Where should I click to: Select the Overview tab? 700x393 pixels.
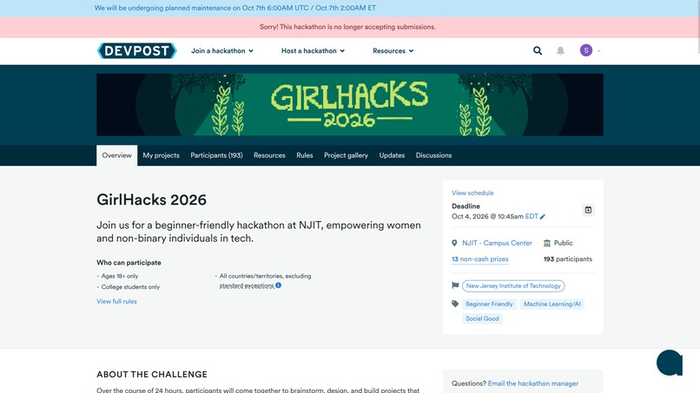(117, 155)
